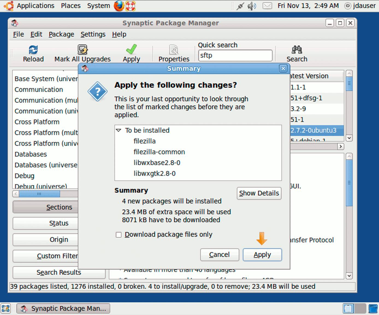This screenshot has height=315, width=379.
Task: Switch to the Status sidebar view
Action: click(58, 223)
